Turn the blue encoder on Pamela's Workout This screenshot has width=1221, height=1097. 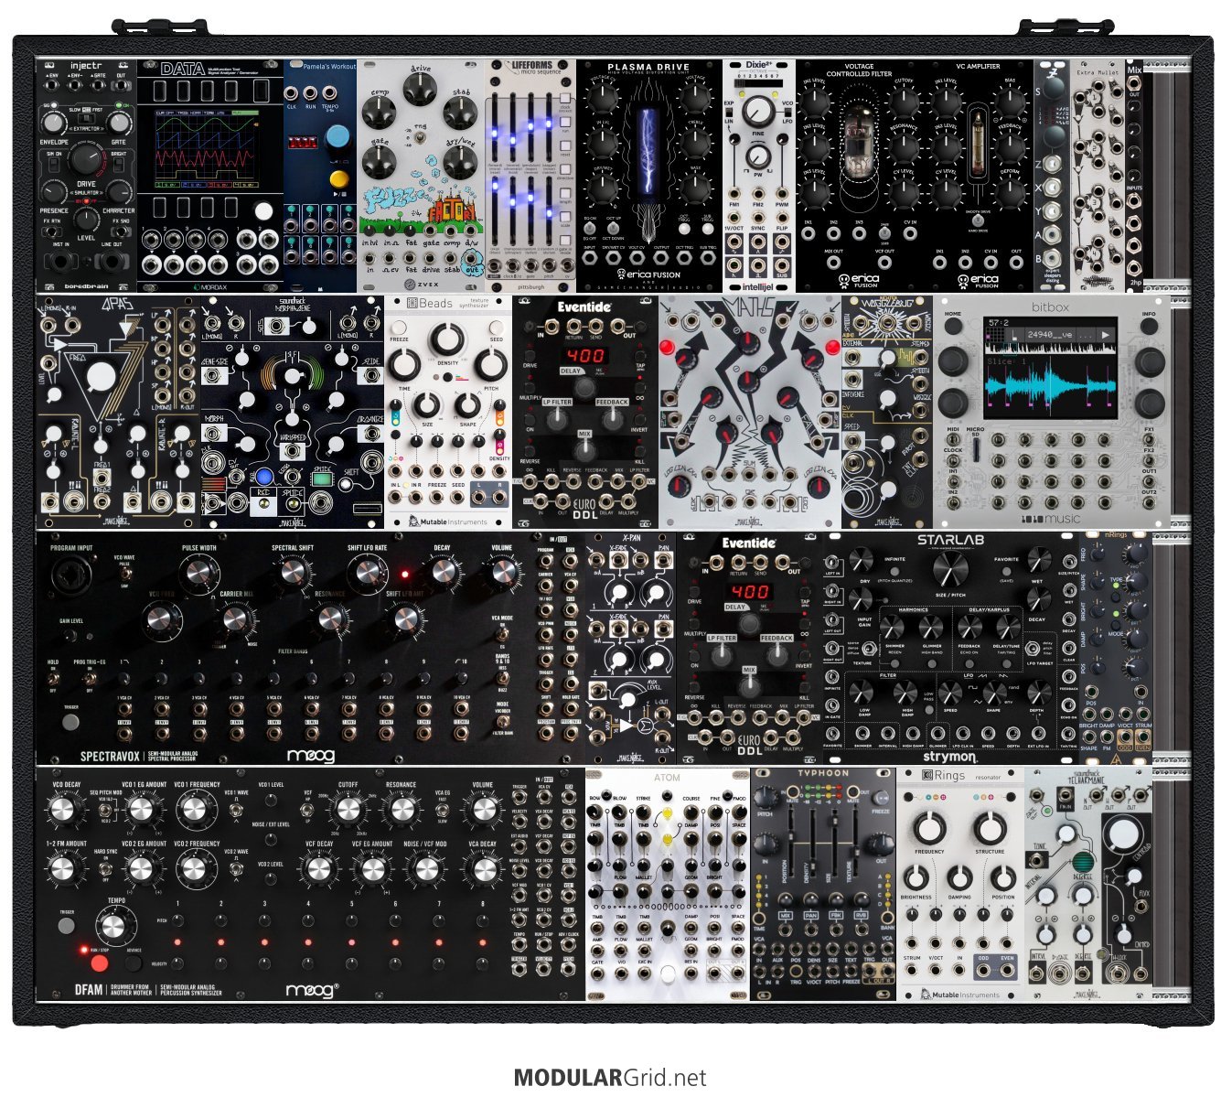(338, 137)
